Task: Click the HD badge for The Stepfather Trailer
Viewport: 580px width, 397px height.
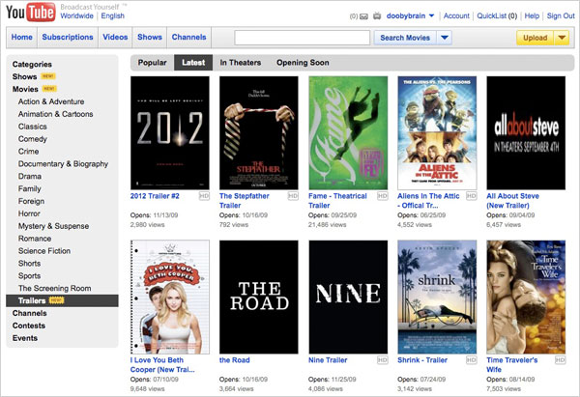Action: (293, 196)
